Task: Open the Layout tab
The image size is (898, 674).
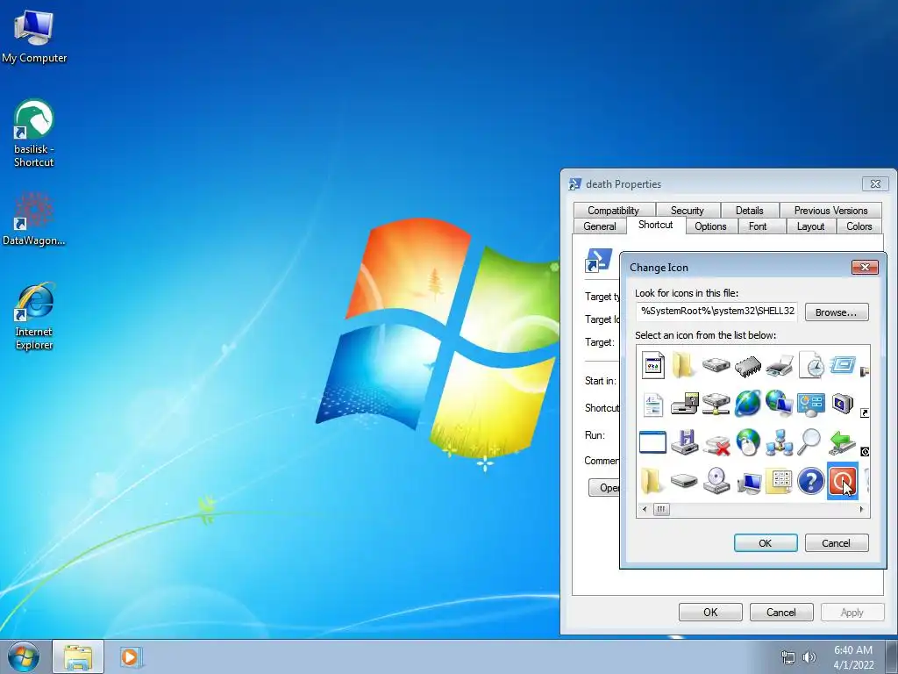Action: pos(810,226)
